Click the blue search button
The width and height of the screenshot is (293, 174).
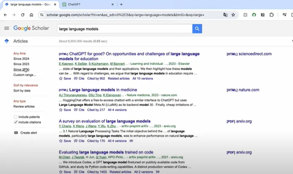[x=197, y=29]
